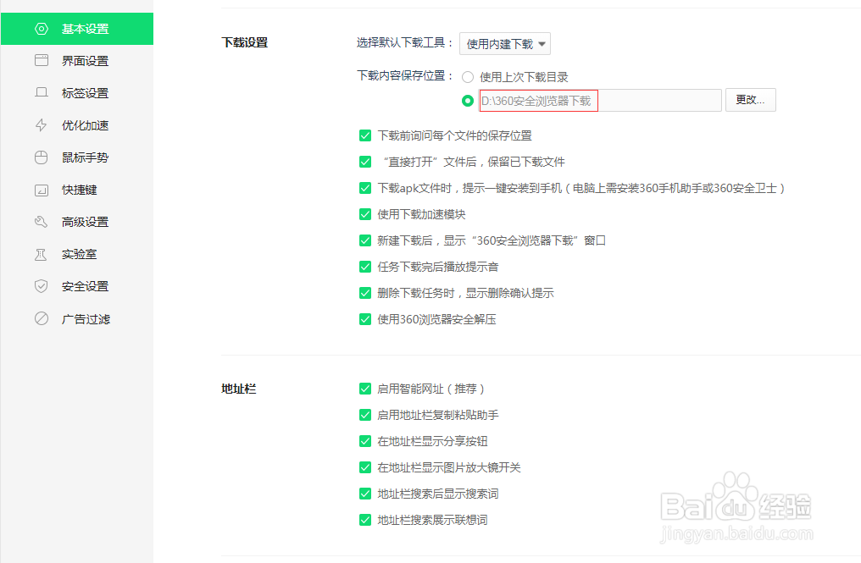The image size is (861, 563).
Task: Select the custom download path radio button
Action: (468, 101)
